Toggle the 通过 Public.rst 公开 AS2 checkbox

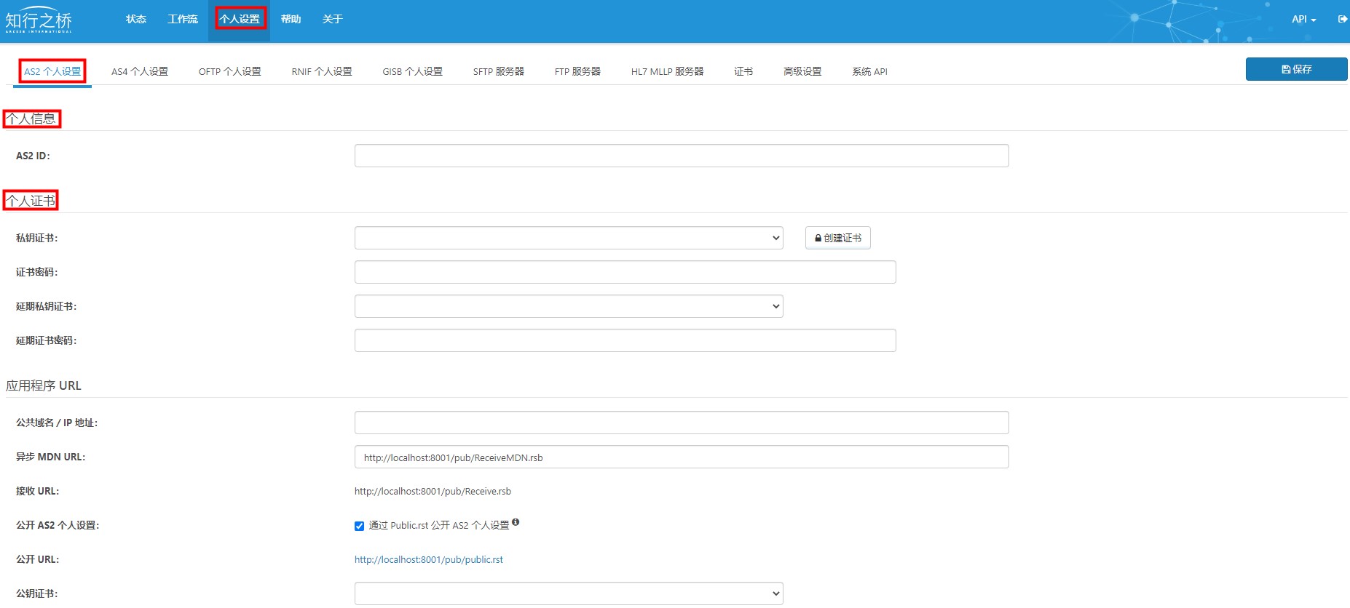tap(359, 526)
